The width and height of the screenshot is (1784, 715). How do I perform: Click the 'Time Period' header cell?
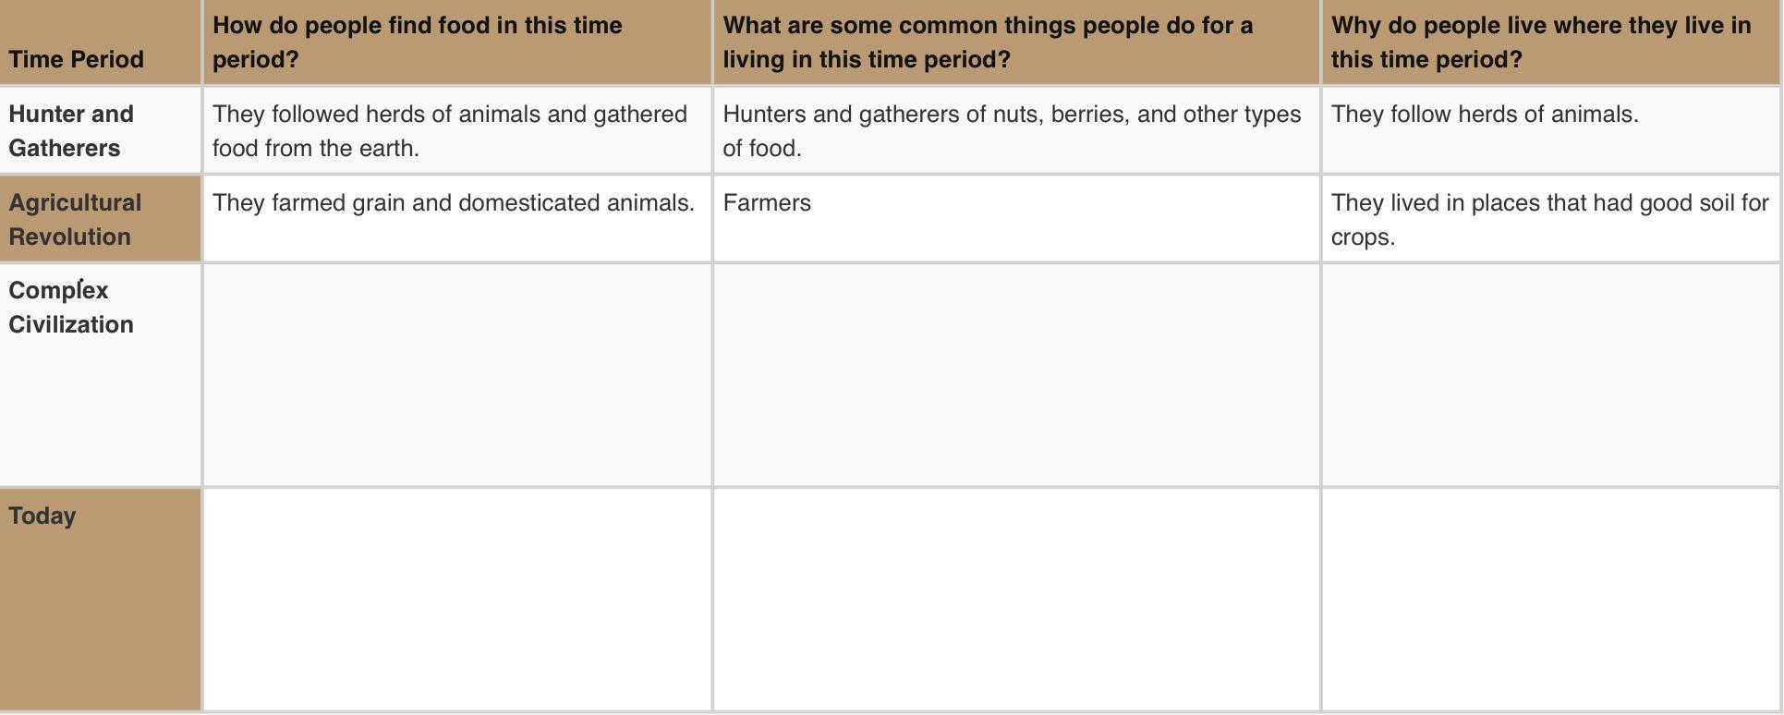[x=100, y=42]
